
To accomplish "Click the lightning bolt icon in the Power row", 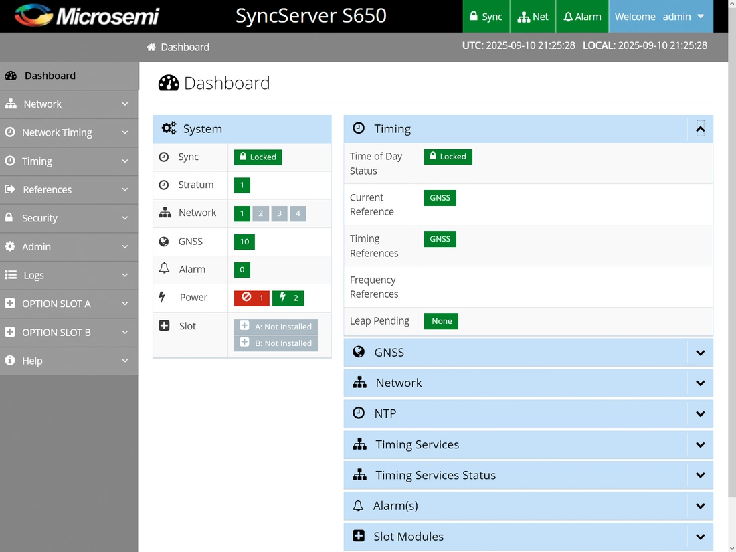I will (x=162, y=297).
